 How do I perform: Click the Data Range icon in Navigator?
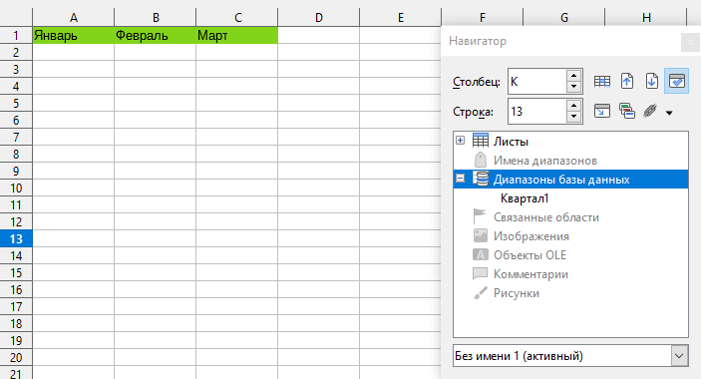coord(601,82)
